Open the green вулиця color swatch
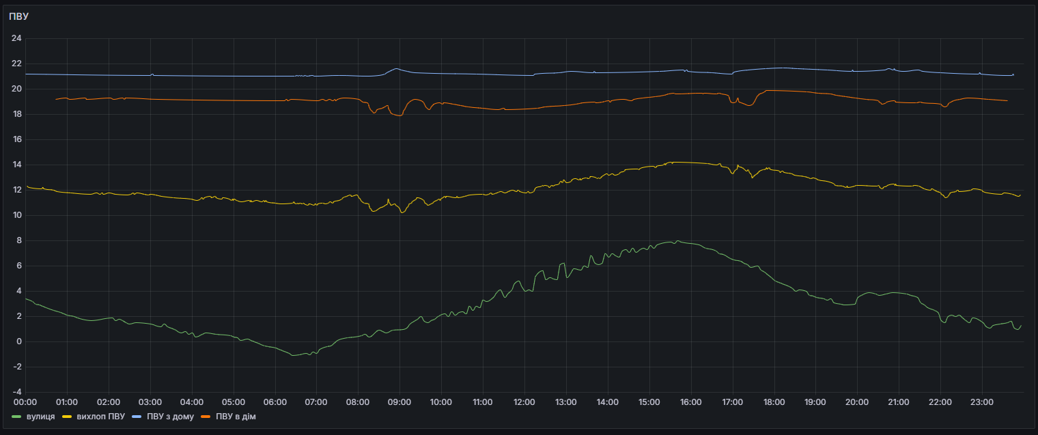 [17, 416]
